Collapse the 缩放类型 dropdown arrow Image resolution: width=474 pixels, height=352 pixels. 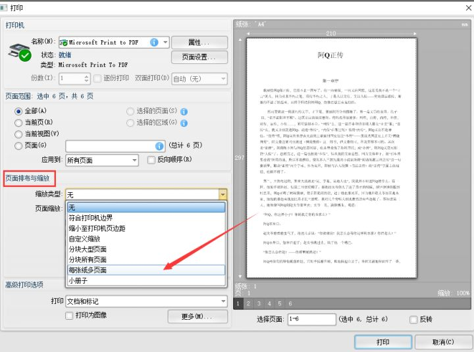223,195
